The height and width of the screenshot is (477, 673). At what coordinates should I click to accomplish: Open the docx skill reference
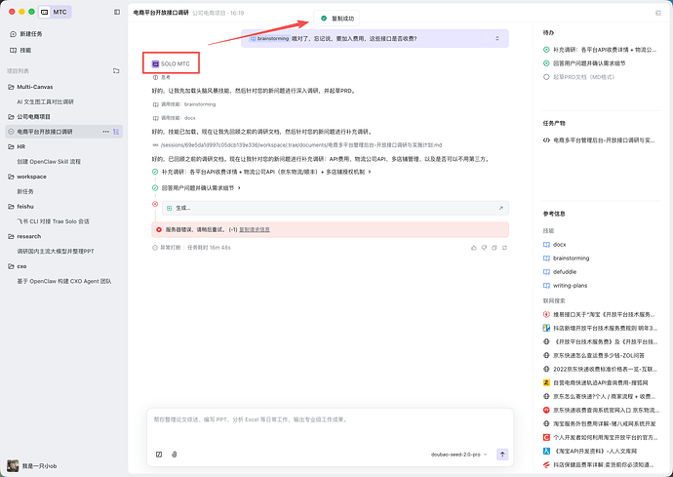555,245
